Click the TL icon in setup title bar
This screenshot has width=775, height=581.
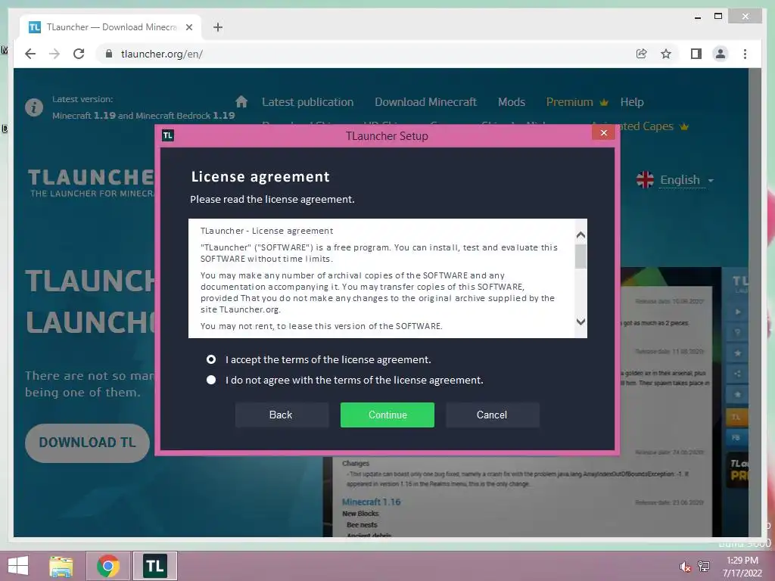point(167,135)
